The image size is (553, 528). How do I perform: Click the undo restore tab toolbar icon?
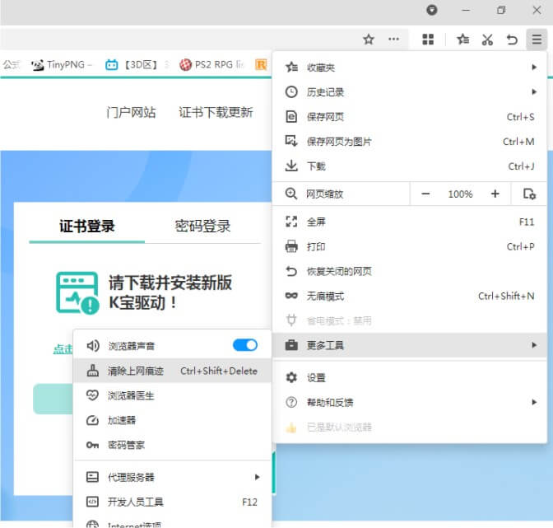pos(512,40)
